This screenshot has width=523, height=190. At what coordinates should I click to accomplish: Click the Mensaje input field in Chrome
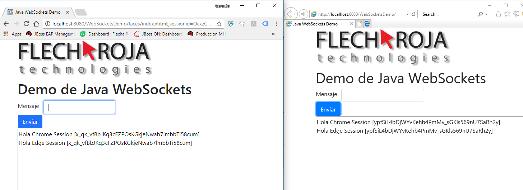(x=79, y=107)
